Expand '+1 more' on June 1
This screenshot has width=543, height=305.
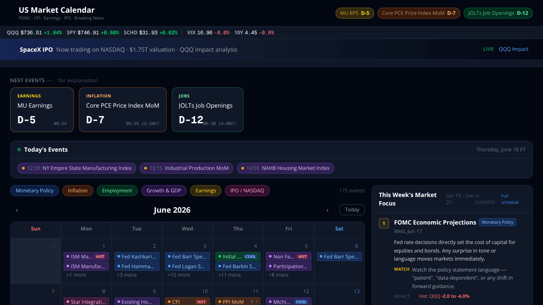(76, 275)
